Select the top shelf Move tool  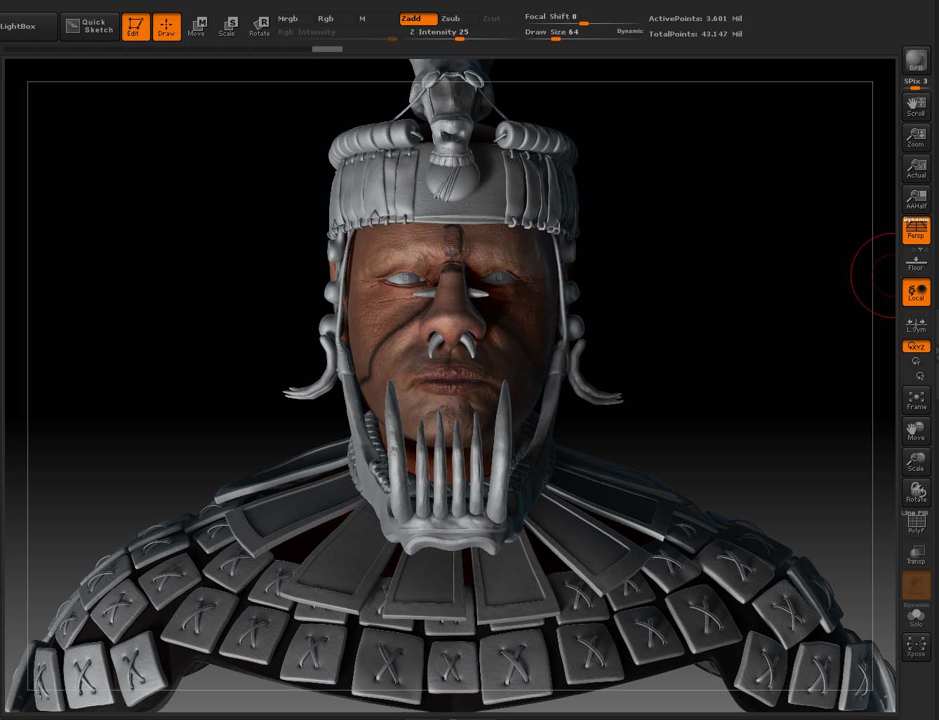(x=197, y=27)
